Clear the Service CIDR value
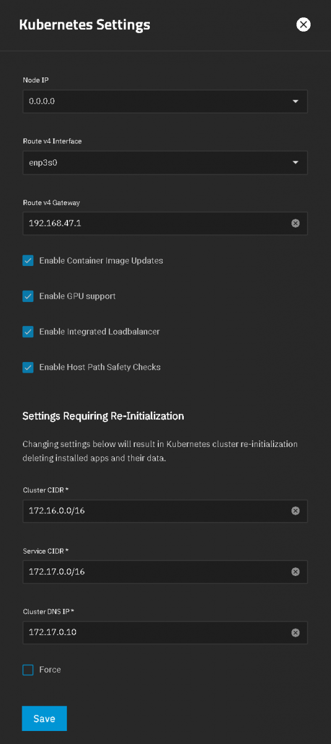 tap(295, 572)
